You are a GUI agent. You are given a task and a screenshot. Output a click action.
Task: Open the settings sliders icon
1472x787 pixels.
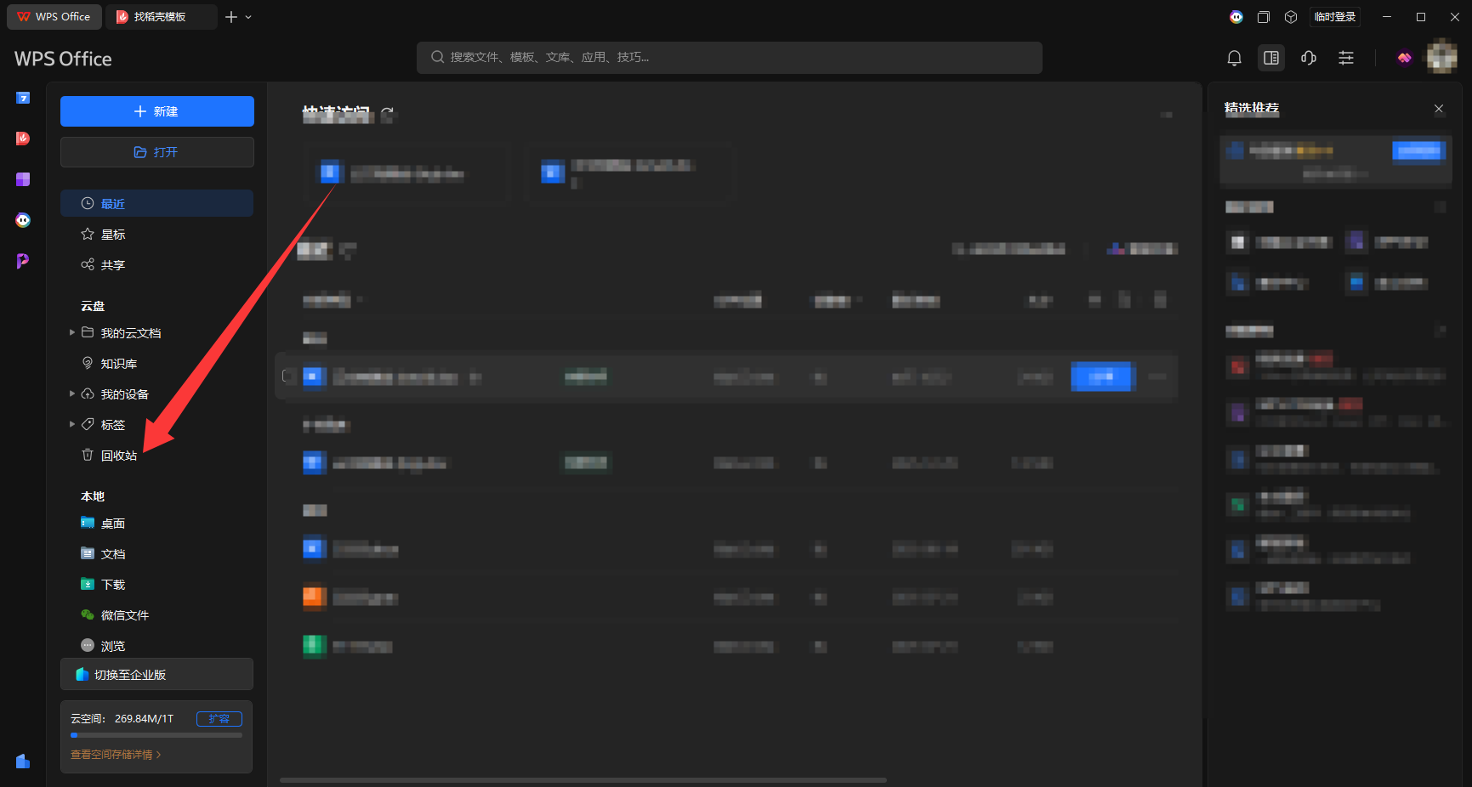coord(1346,58)
